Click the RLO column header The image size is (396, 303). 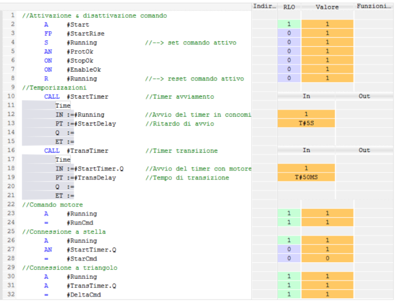(x=289, y=7)
